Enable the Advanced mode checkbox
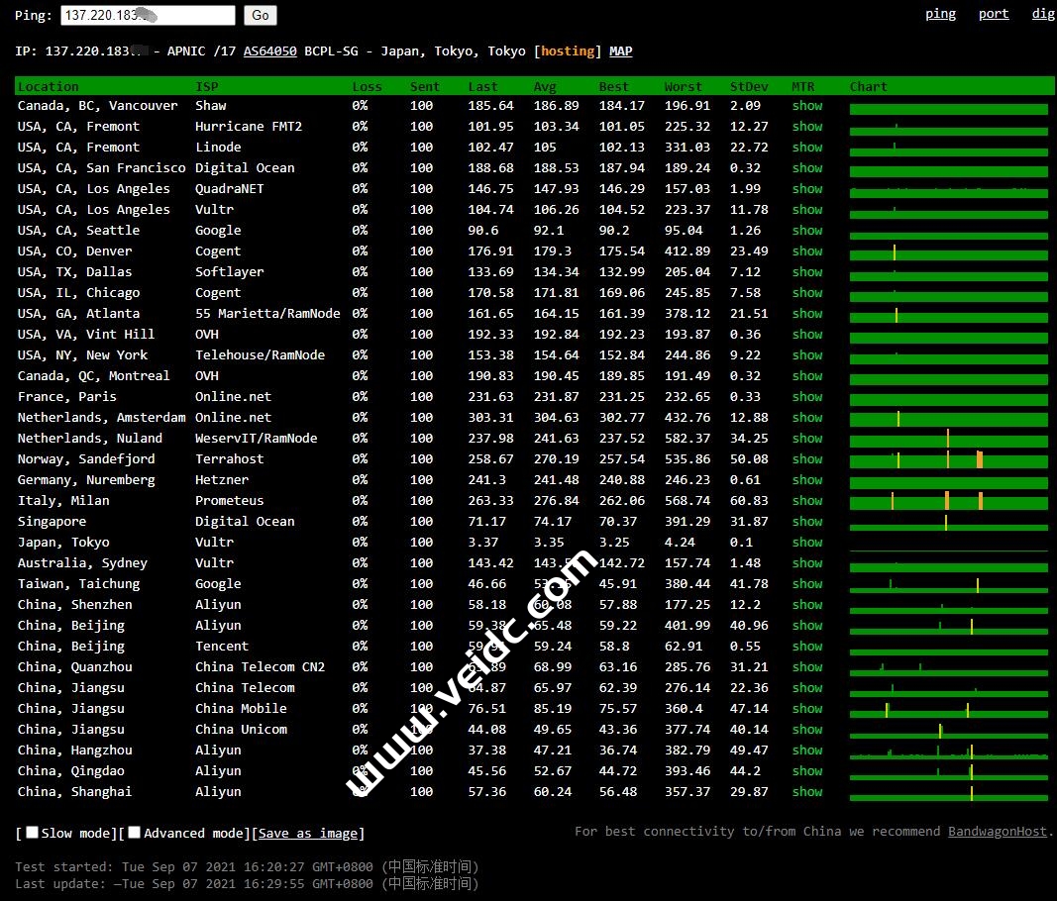Screen dimensions: 1057x901 point(134,833)
